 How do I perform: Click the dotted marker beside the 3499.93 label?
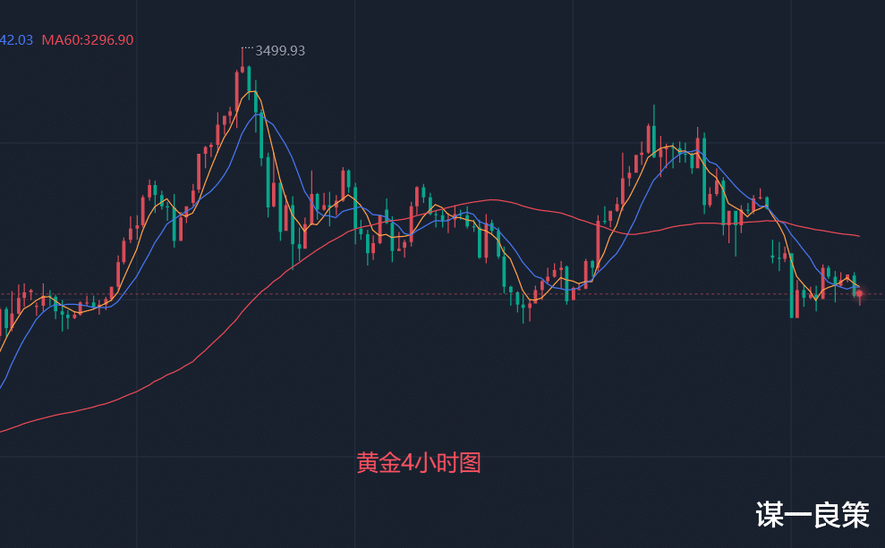coord(247,47)
